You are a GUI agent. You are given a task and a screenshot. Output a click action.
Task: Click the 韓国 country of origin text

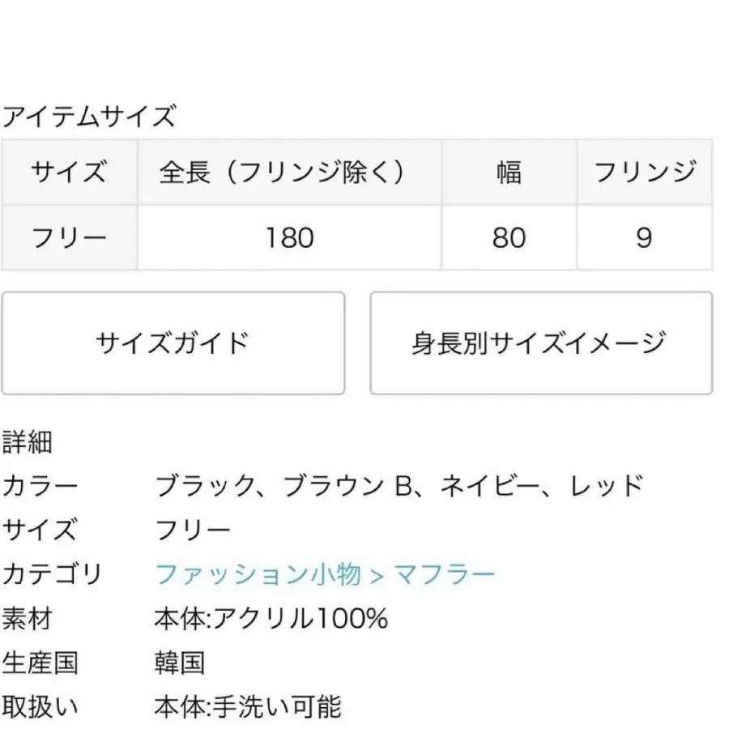point(179,663)
